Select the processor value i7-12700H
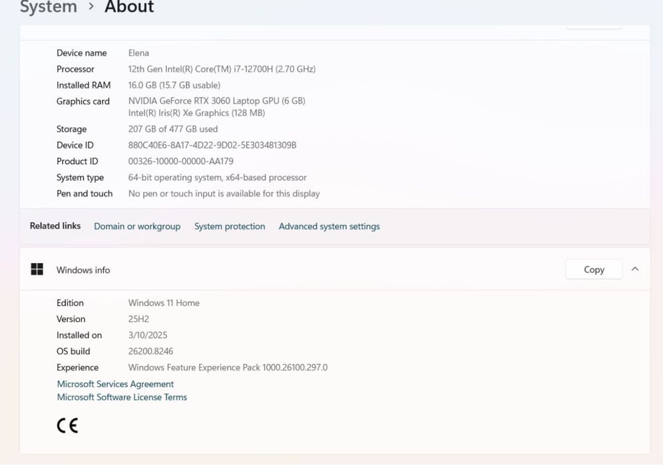 click(222, 69)
